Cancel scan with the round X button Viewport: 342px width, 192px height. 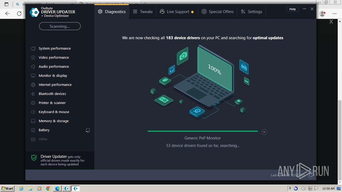coord(264,132)
